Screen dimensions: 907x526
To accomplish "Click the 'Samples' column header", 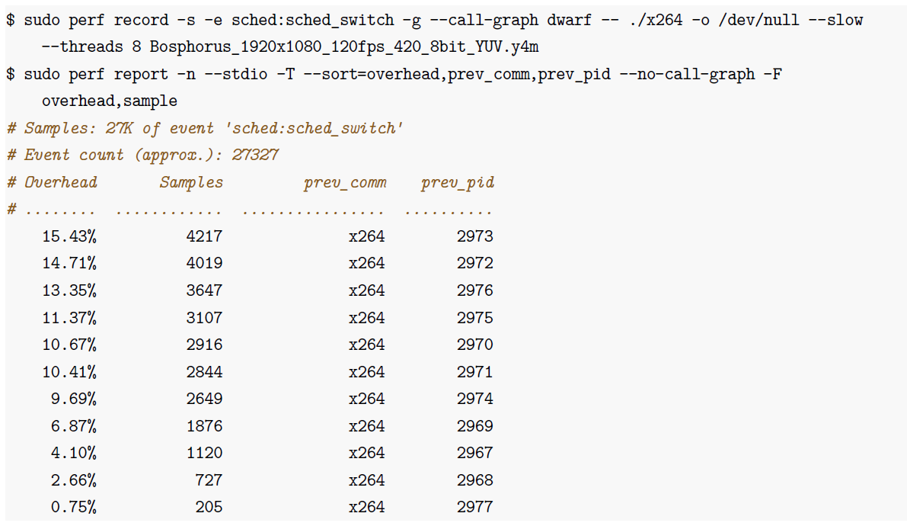I will coord(191,182).
